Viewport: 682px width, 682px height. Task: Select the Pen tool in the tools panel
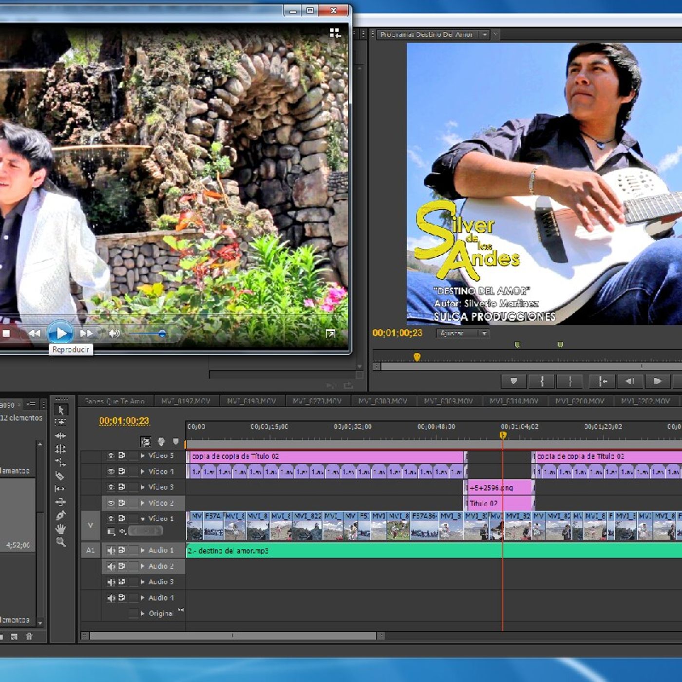click(x=60, y=515)
